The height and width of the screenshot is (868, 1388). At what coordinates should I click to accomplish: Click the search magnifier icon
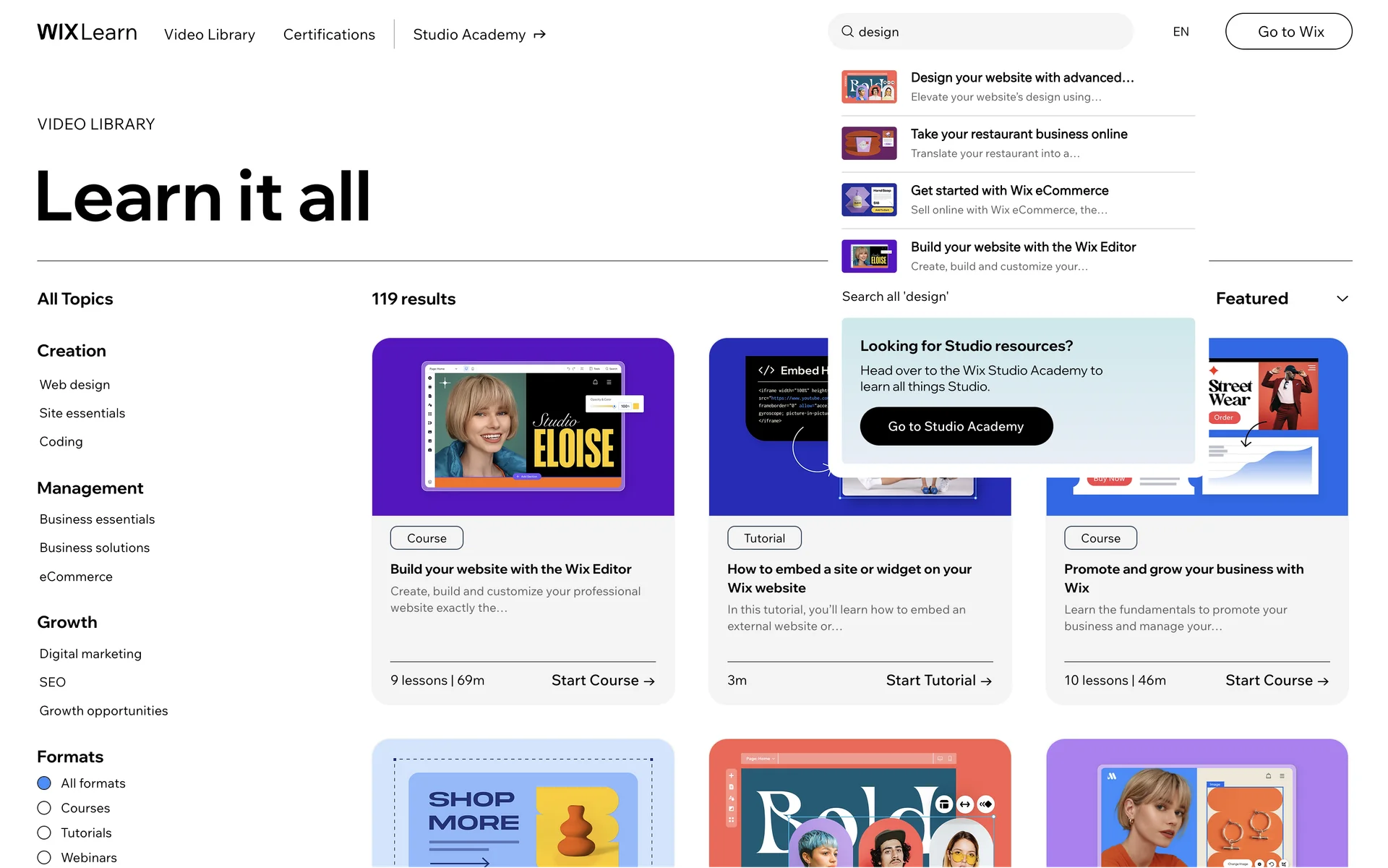point(847,31)
